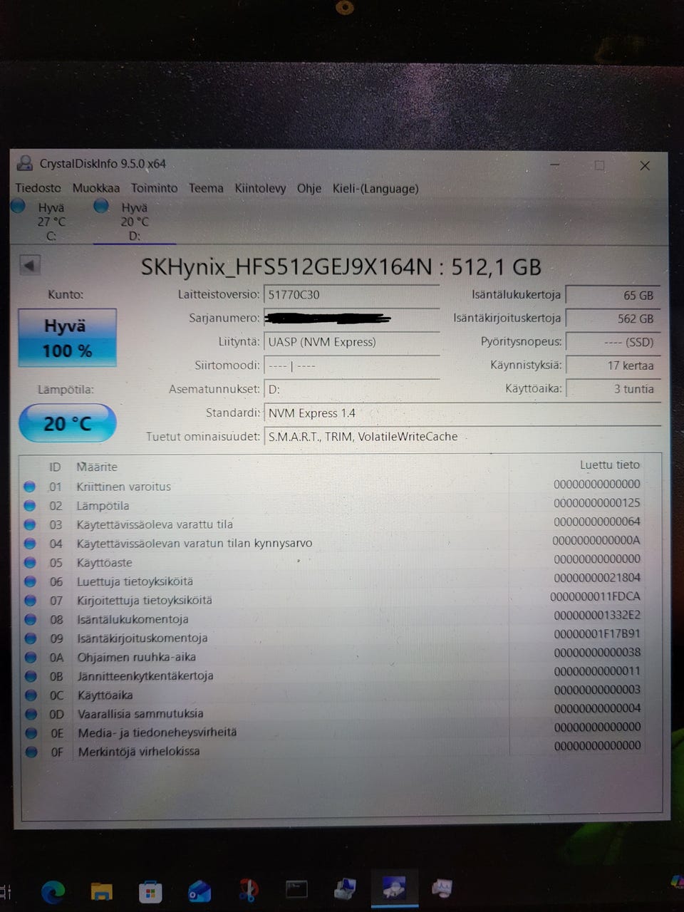The height and width of the screenshot is (912, 684).
Task: Open the Muokkaa menu
Action: pyautogui.click(x=96, y=188)
